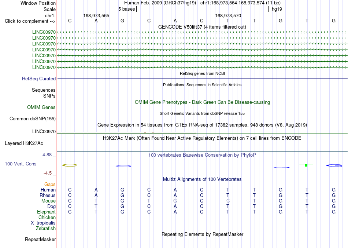Image resolution: width=348 pixels, height=248 pixels.
Task: Open the OMIM Gene Phenotypes track title
Action: [x=202, y=102]
